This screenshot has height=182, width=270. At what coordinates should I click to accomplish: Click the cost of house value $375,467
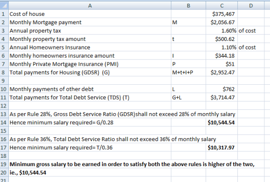coord(222,14)
